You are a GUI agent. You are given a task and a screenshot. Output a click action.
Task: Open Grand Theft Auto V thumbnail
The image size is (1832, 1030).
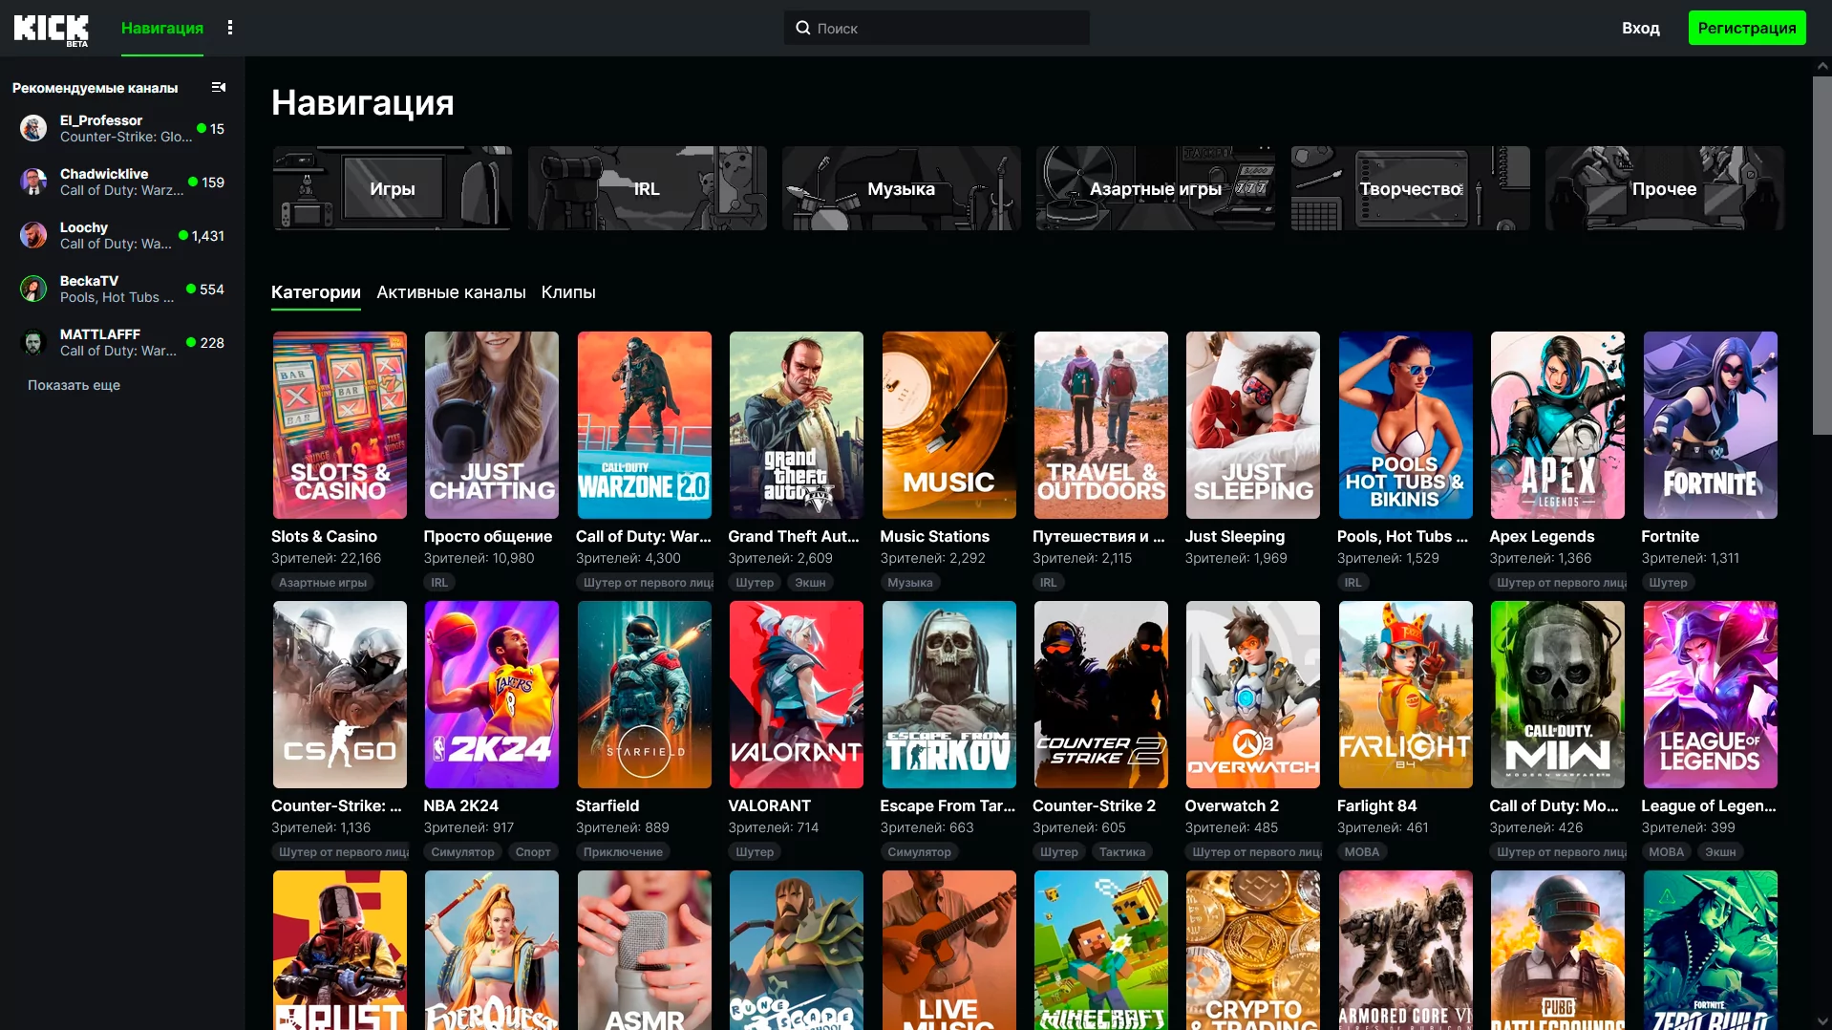797,425
